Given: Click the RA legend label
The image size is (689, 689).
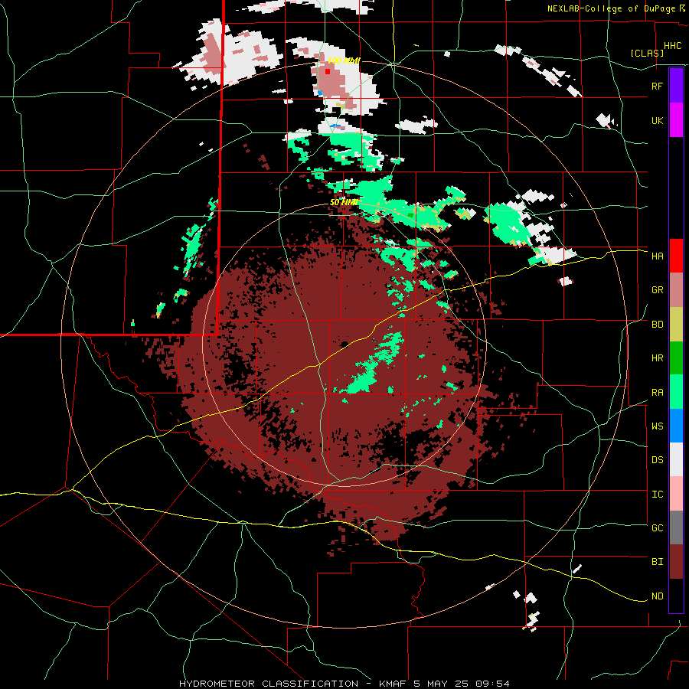Looking at the screenshot, I should point(657,393).
